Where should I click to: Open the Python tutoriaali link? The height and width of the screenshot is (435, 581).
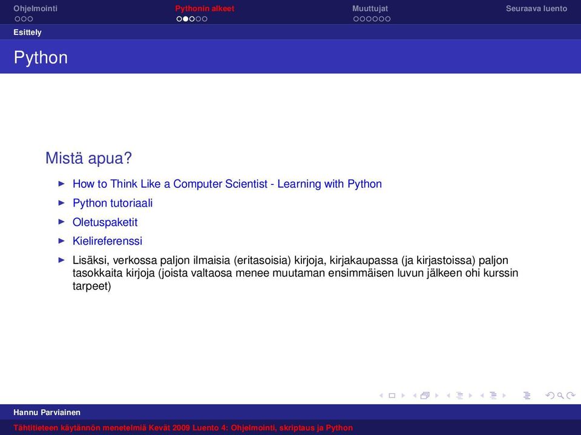[x=113, y=203]
